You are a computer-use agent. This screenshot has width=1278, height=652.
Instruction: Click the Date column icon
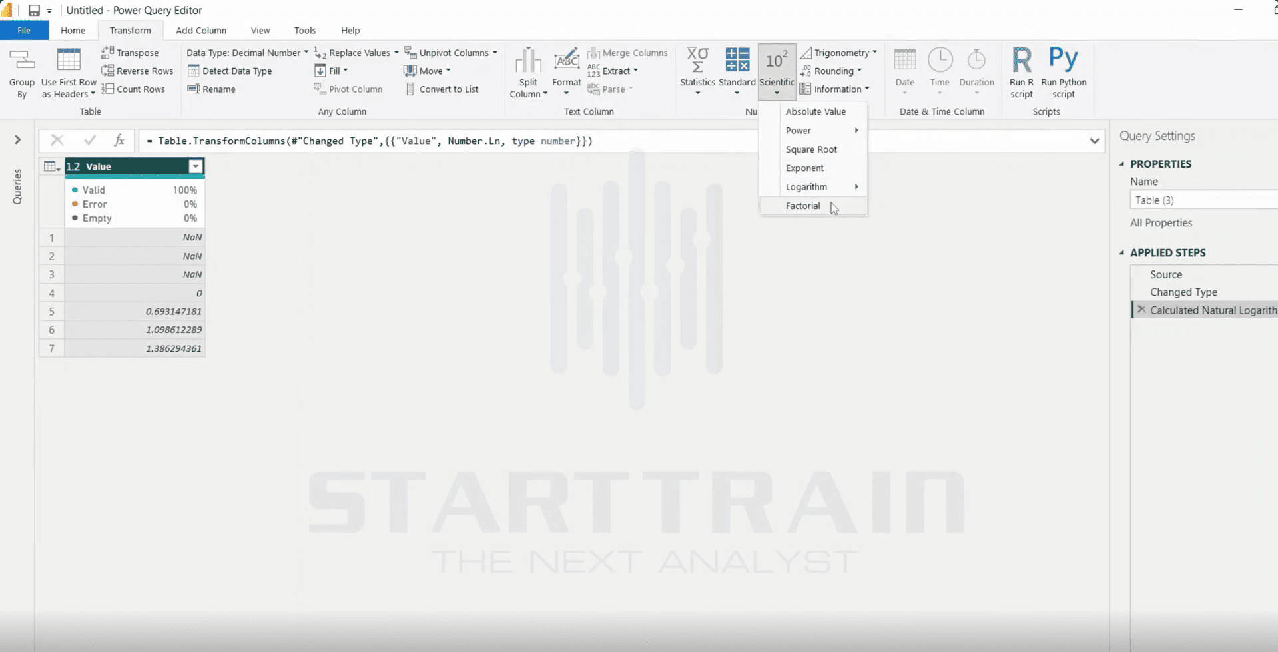click(x=904, y=60)
